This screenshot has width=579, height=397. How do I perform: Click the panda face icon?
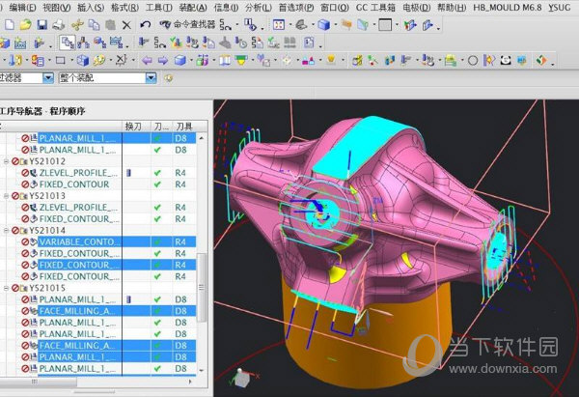tap(506, 60)
